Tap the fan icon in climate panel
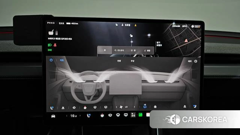This screenshot has width=240, height=135. pyautogui.click(x=121, y=107)
